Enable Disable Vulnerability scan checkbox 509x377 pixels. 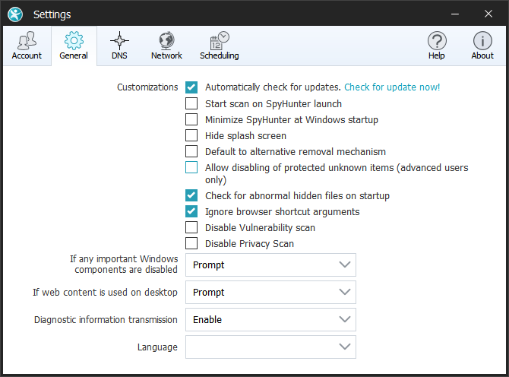tap(191, 227)
